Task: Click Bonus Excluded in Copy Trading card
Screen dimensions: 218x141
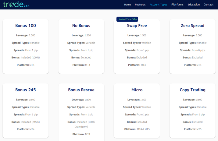Action: click(x=193, y=122)
